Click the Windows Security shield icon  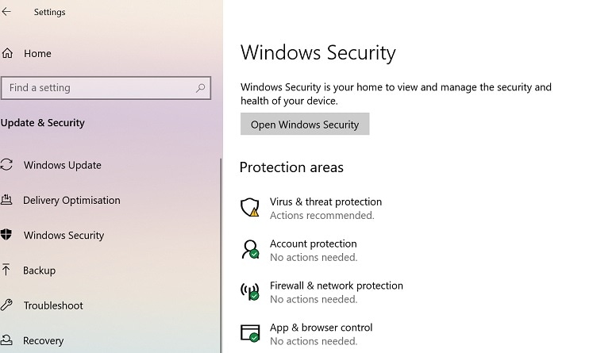7,235
